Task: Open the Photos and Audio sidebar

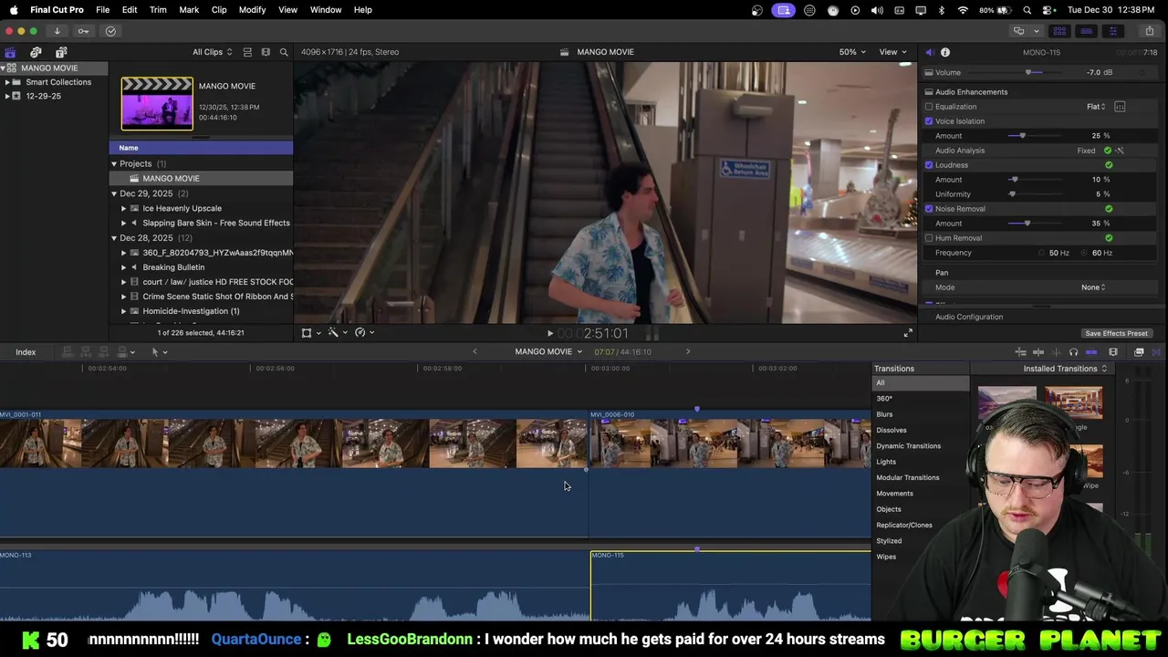Action: (x=36, y=52)
